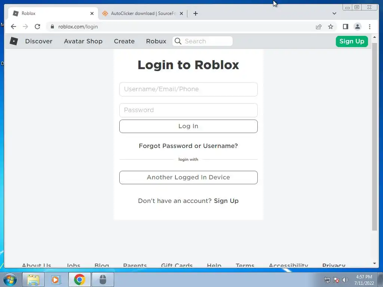Minimize the Chrome window
Image resolution: width=383 pixels, height=287 pixels.
347,7
